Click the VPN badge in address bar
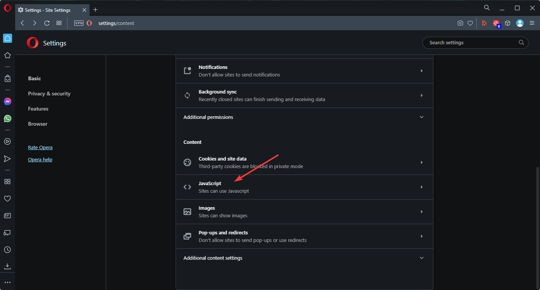Screen dimensions: 540x290 click(x=79, y=23)
